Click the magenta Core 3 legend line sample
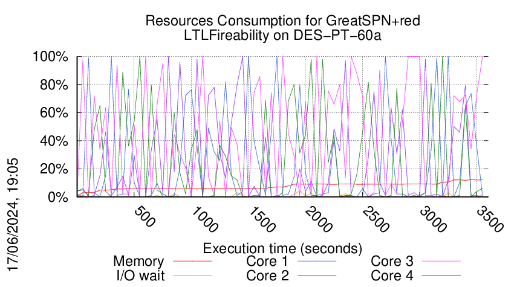The height and width of the screenshot is (287, 514). [441, 261]
